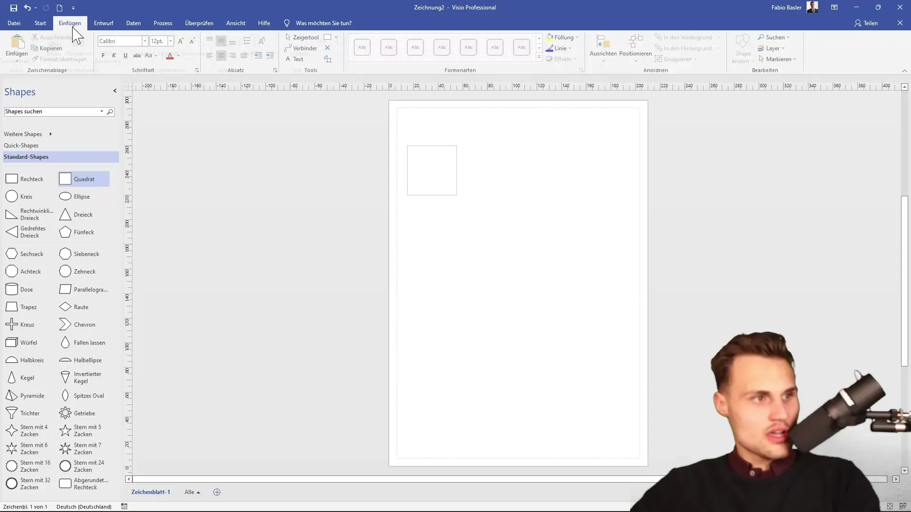
Task: Select the Chevron shape
Action: [77, 324]
